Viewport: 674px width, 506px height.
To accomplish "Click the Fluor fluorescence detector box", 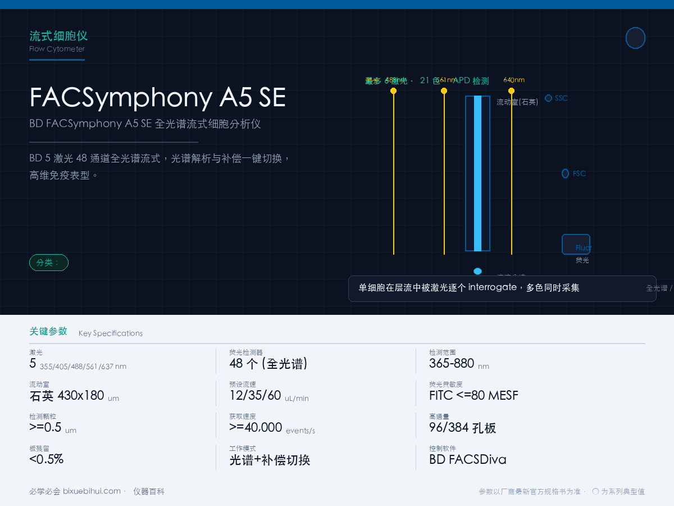I will pyautogui.click(x=576, y=245).
